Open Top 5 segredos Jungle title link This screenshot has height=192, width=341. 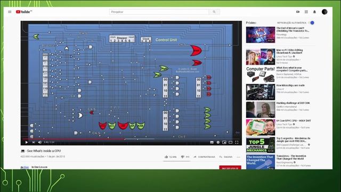click(x=293, y=140)
